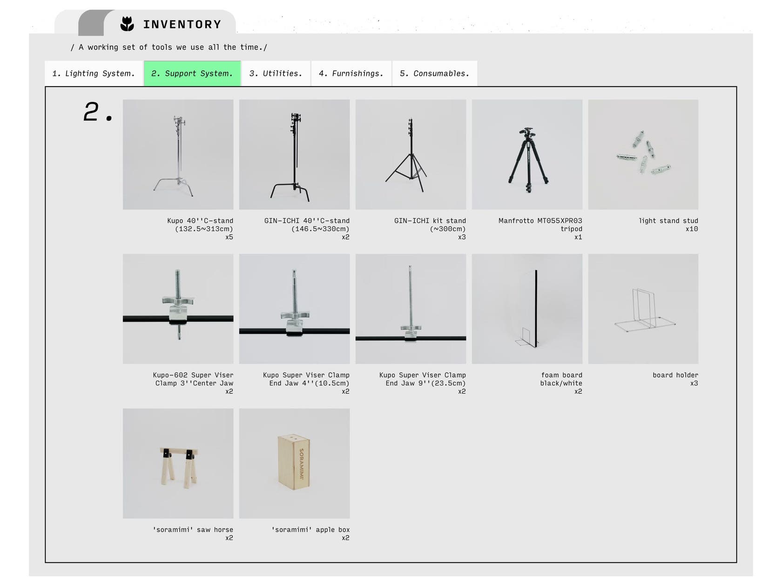Select the End Jaw 4'' clamp thumbnail
The height and width of the screenshot is (586, 782).
294,309
